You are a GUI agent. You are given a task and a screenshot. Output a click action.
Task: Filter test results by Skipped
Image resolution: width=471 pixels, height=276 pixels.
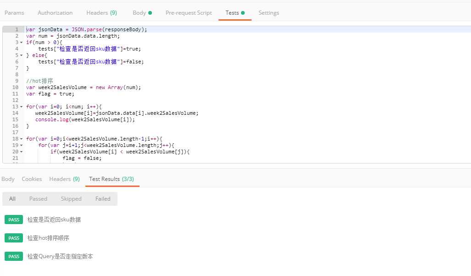tap(71, 199)
